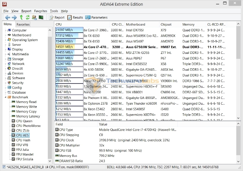Select the Database icon in the tree

click(9, 92)
